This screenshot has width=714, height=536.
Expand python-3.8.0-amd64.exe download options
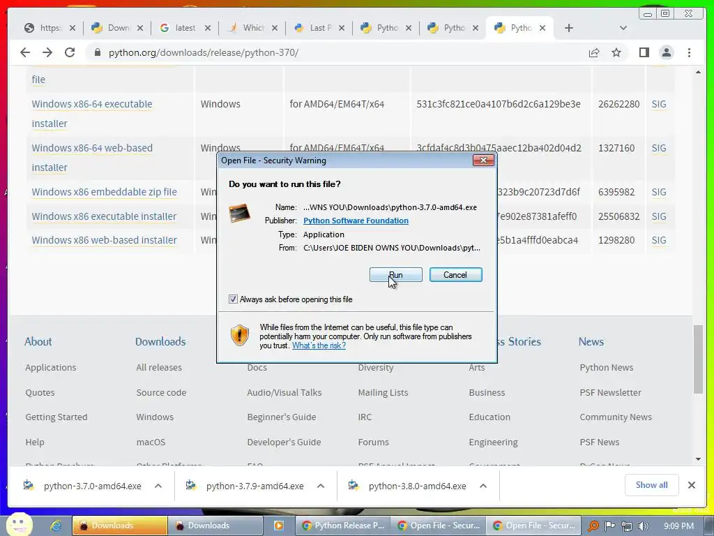click(x=483, y=486)
